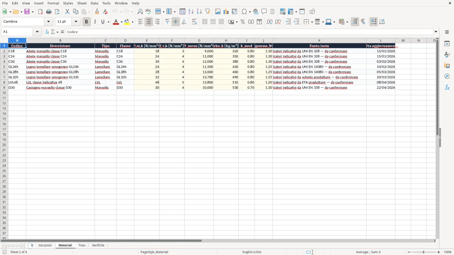454x255 pixels.
Task: Click the zoom out minus button
Action: pyautogui.click(x=409, y=252)
